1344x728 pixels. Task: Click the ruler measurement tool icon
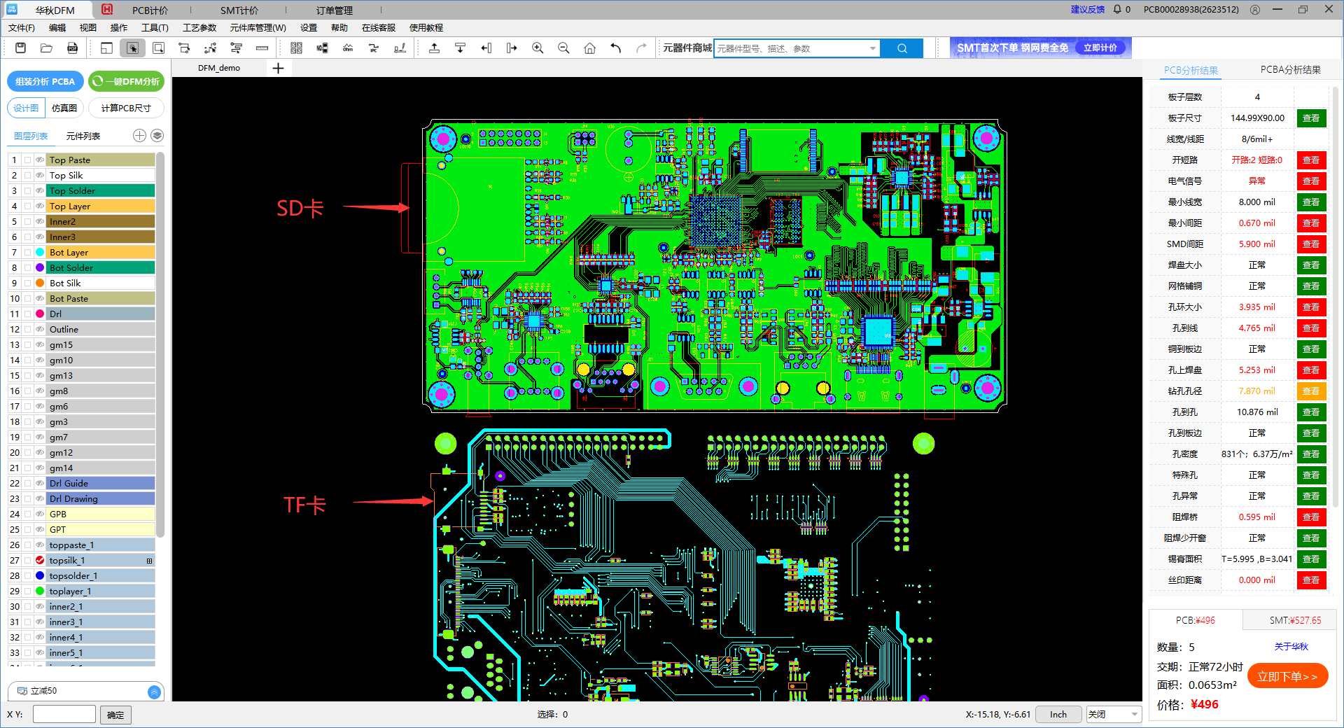(x=262, y=48)
